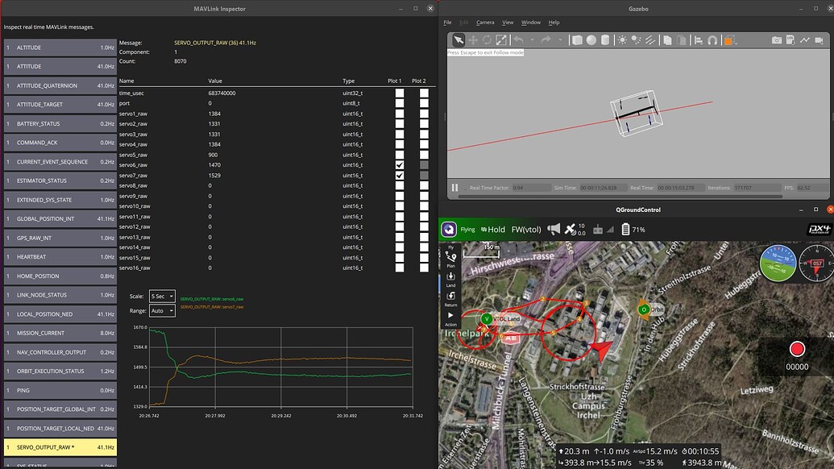Uncheck Plot 1 for servo6_raw
The image size is (834, 469).
(x=400, y=165)
